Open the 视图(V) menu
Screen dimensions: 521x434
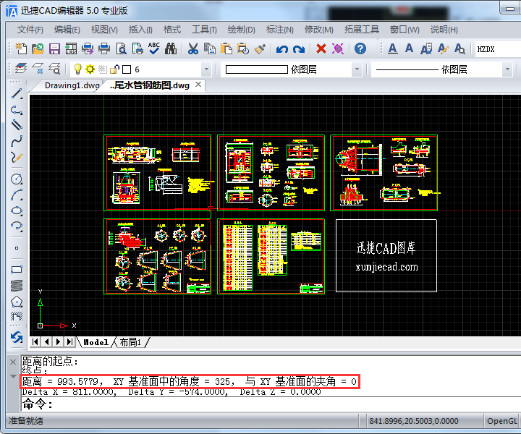104,30
